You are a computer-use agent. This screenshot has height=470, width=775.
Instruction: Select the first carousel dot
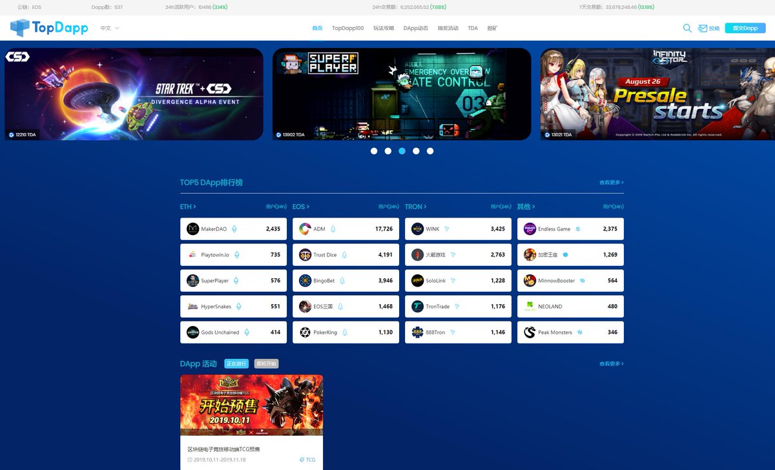374,151
